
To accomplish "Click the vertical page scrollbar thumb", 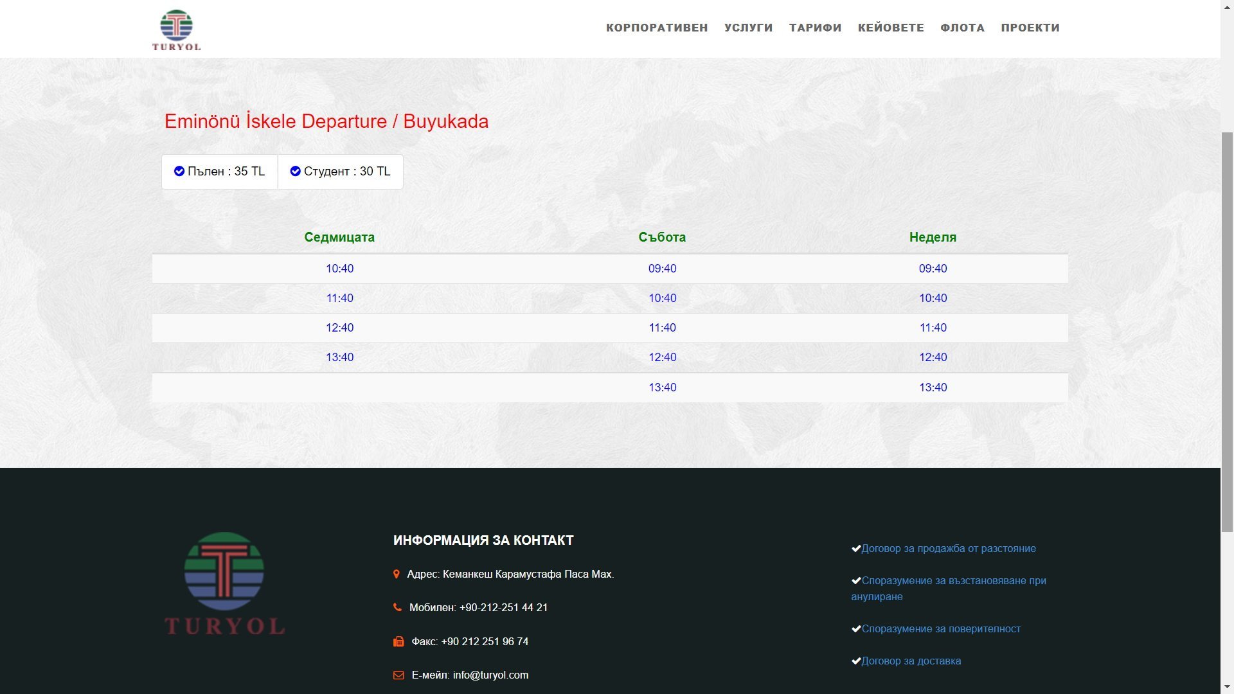I will 1227,331.
